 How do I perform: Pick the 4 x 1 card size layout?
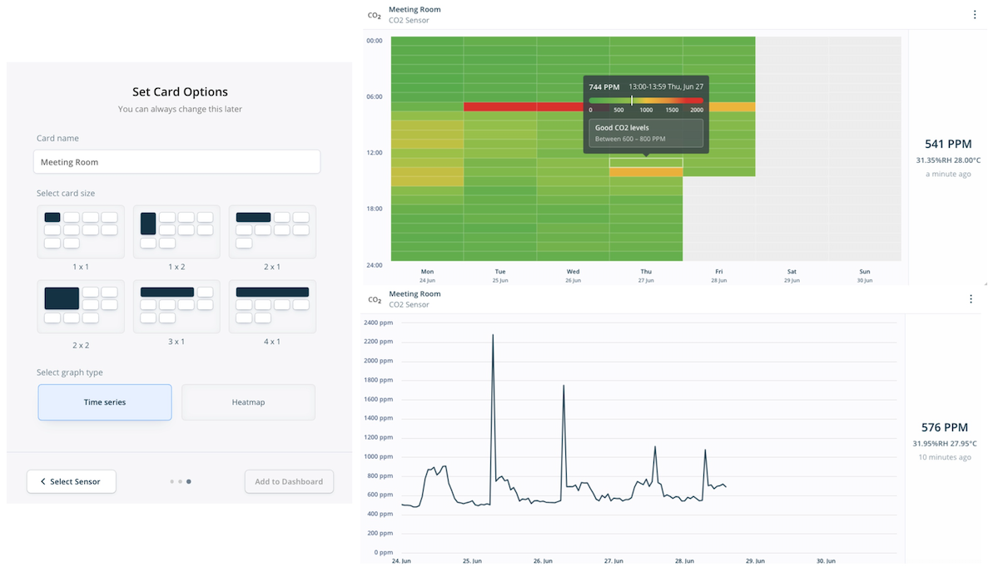[x=272, y=305]
